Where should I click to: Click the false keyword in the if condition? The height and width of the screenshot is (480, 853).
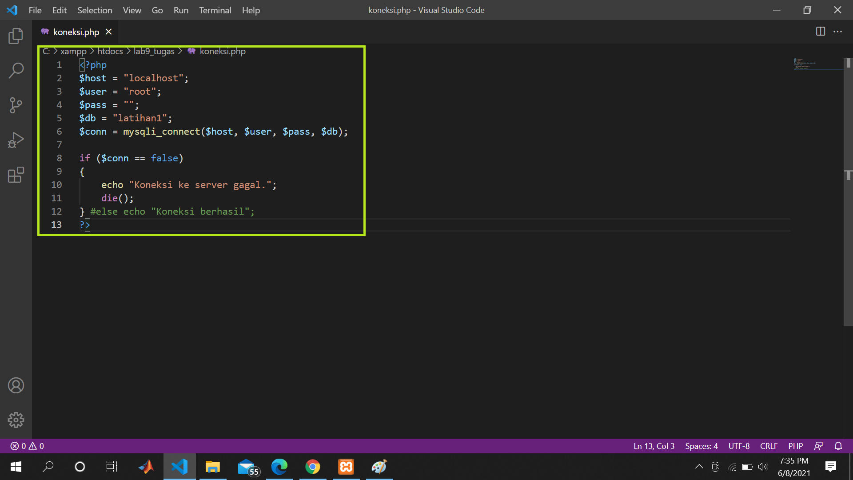(164, 158)
